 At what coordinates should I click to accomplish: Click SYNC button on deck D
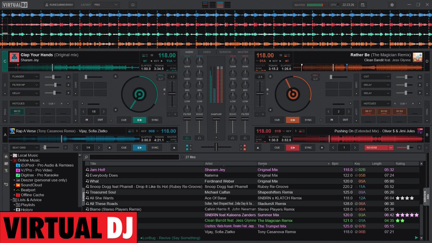point(308,120)
